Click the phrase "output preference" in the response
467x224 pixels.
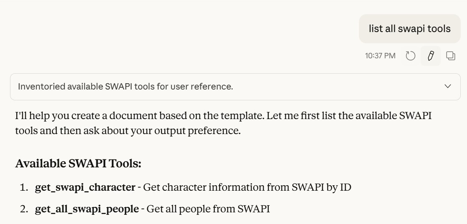pyautogui.click(x=207, y=129)
